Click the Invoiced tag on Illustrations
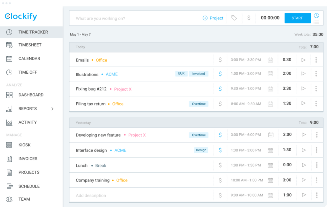The image size is (327, 207). click(x=199, y=73)
